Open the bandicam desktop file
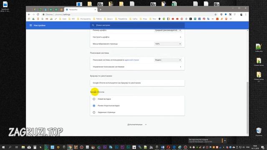The height and width of the screenshot is (150, 267). point(5,7)
